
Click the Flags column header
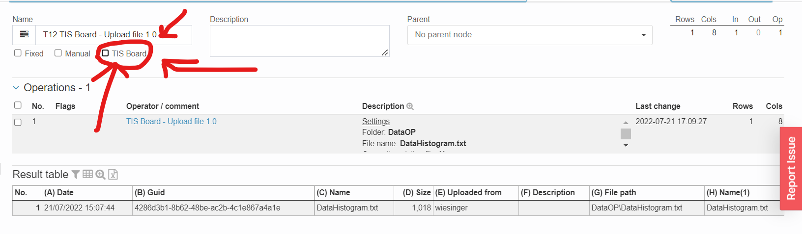65,106
